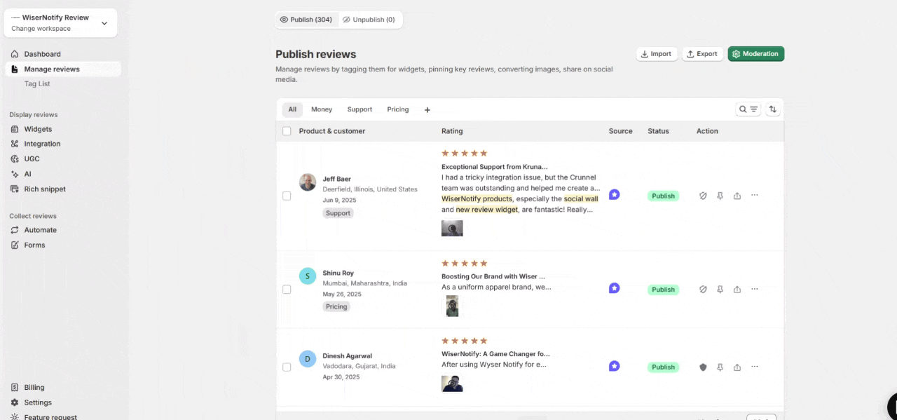Viewport: 897px width, 420px height.
Task: Click the green Moderation button
Action: (755, 54)
